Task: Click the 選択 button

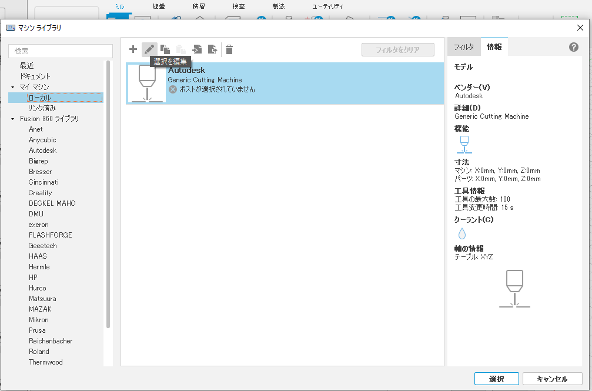Action: (x=497, y=379)
